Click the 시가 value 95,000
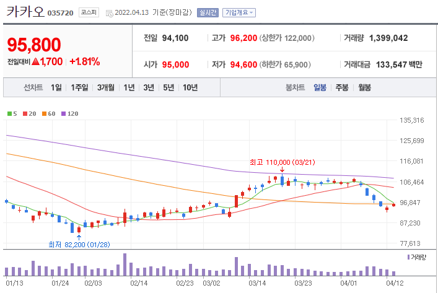The height and width of the screenshot is (293, 438). tap(176, 65)
